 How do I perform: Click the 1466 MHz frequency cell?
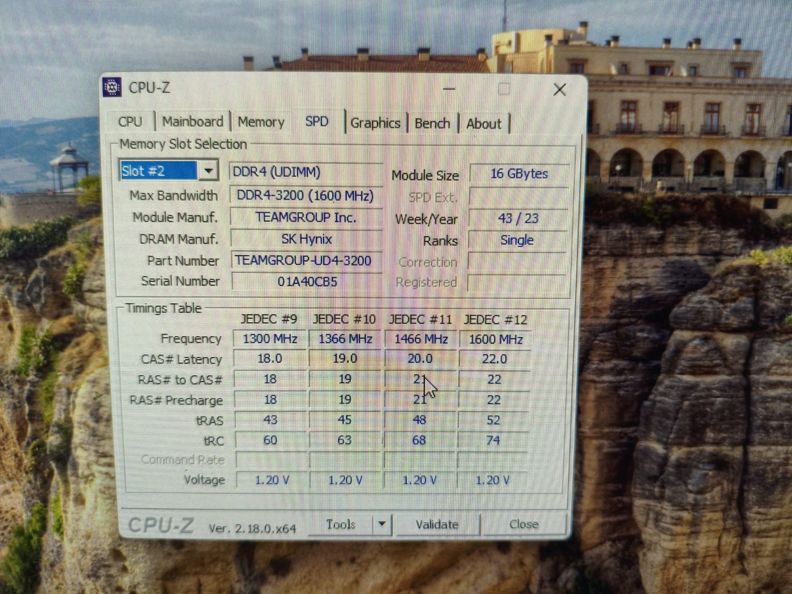coord(421,339)
